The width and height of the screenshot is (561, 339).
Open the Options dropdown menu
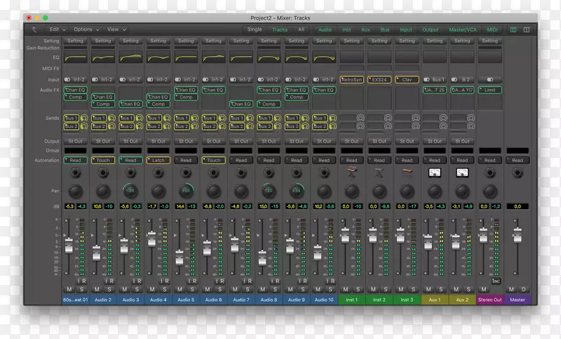[86, 30]
